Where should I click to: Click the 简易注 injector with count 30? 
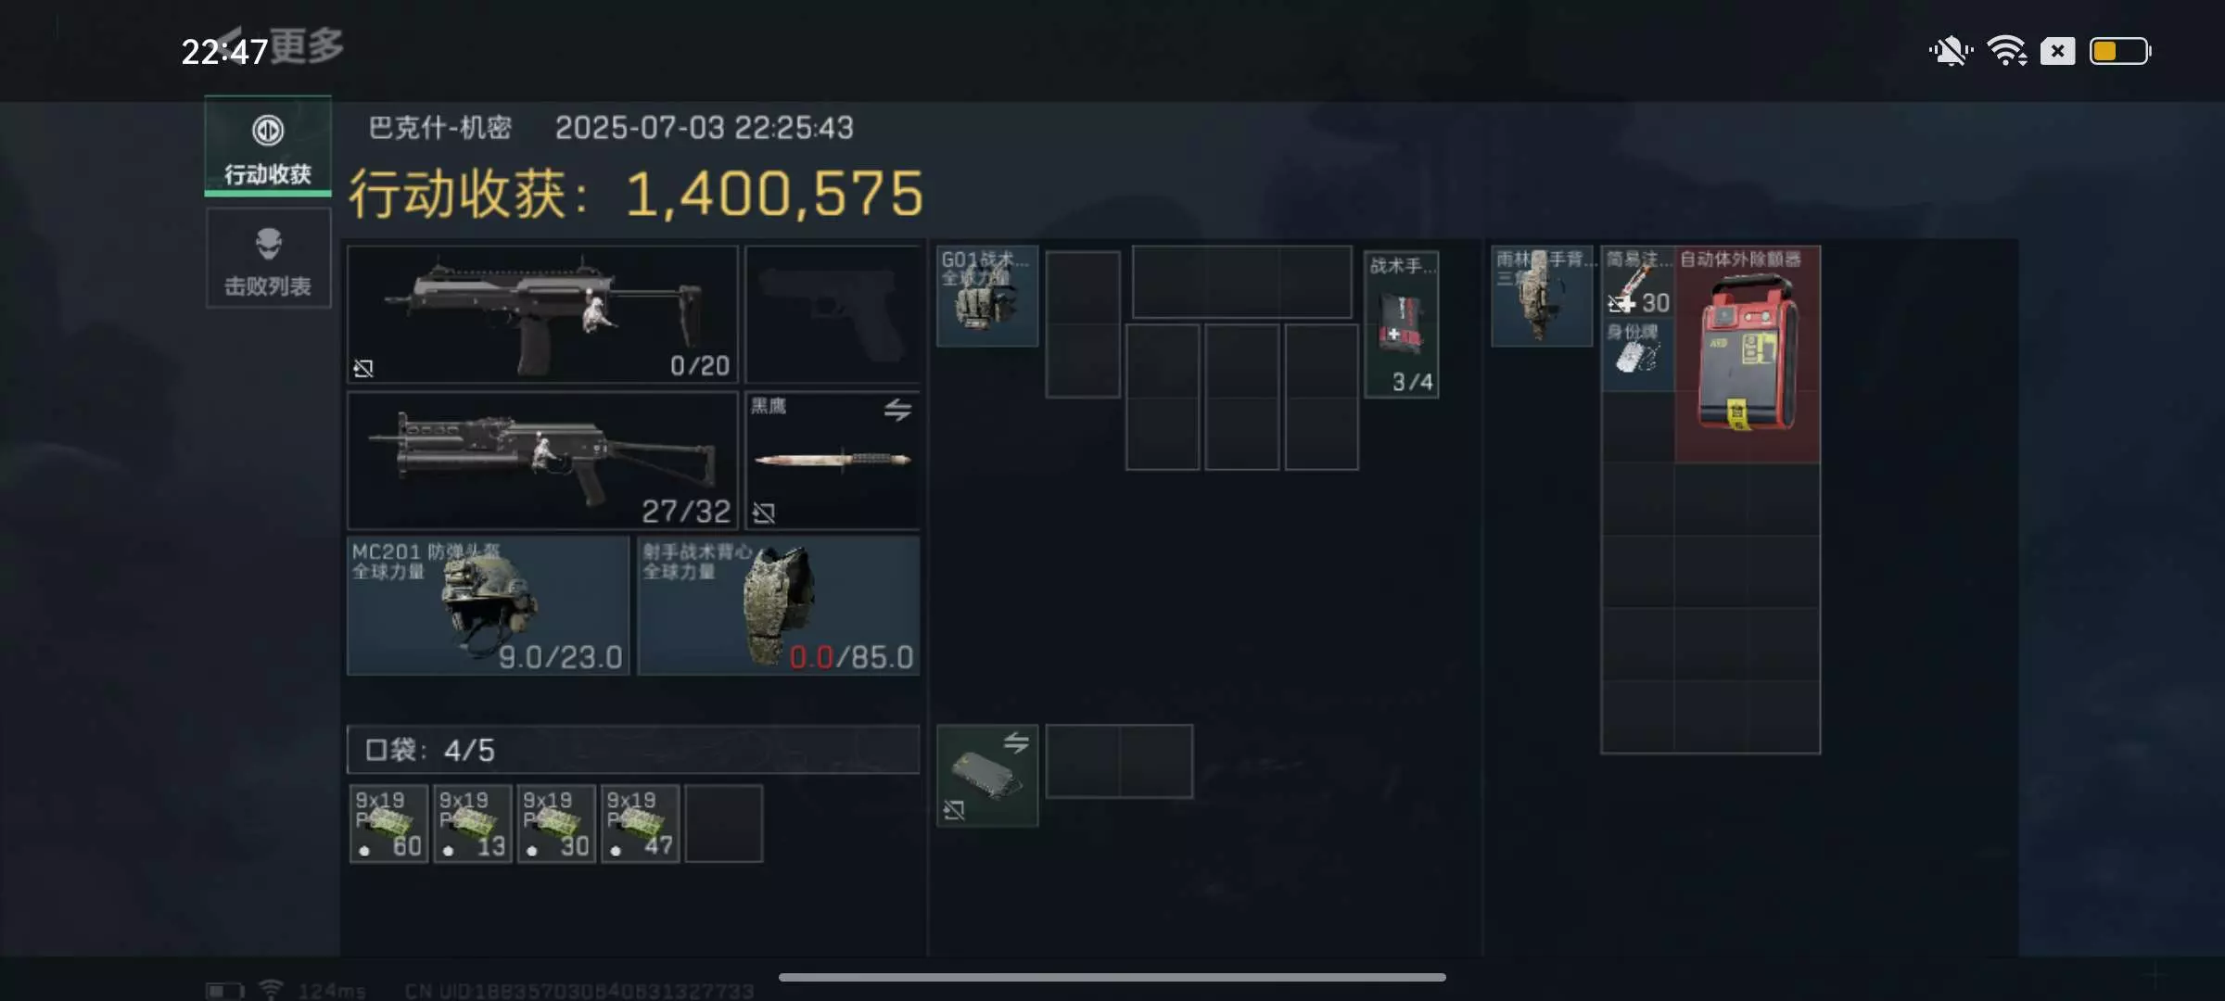[1638, 283]
